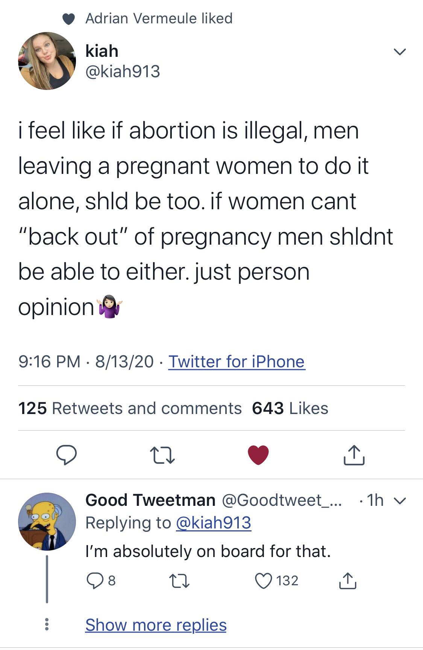Screen dimensions: 423x650
Task: Open Good Tweetman's profile name
Action: click(x=150, y=500)
